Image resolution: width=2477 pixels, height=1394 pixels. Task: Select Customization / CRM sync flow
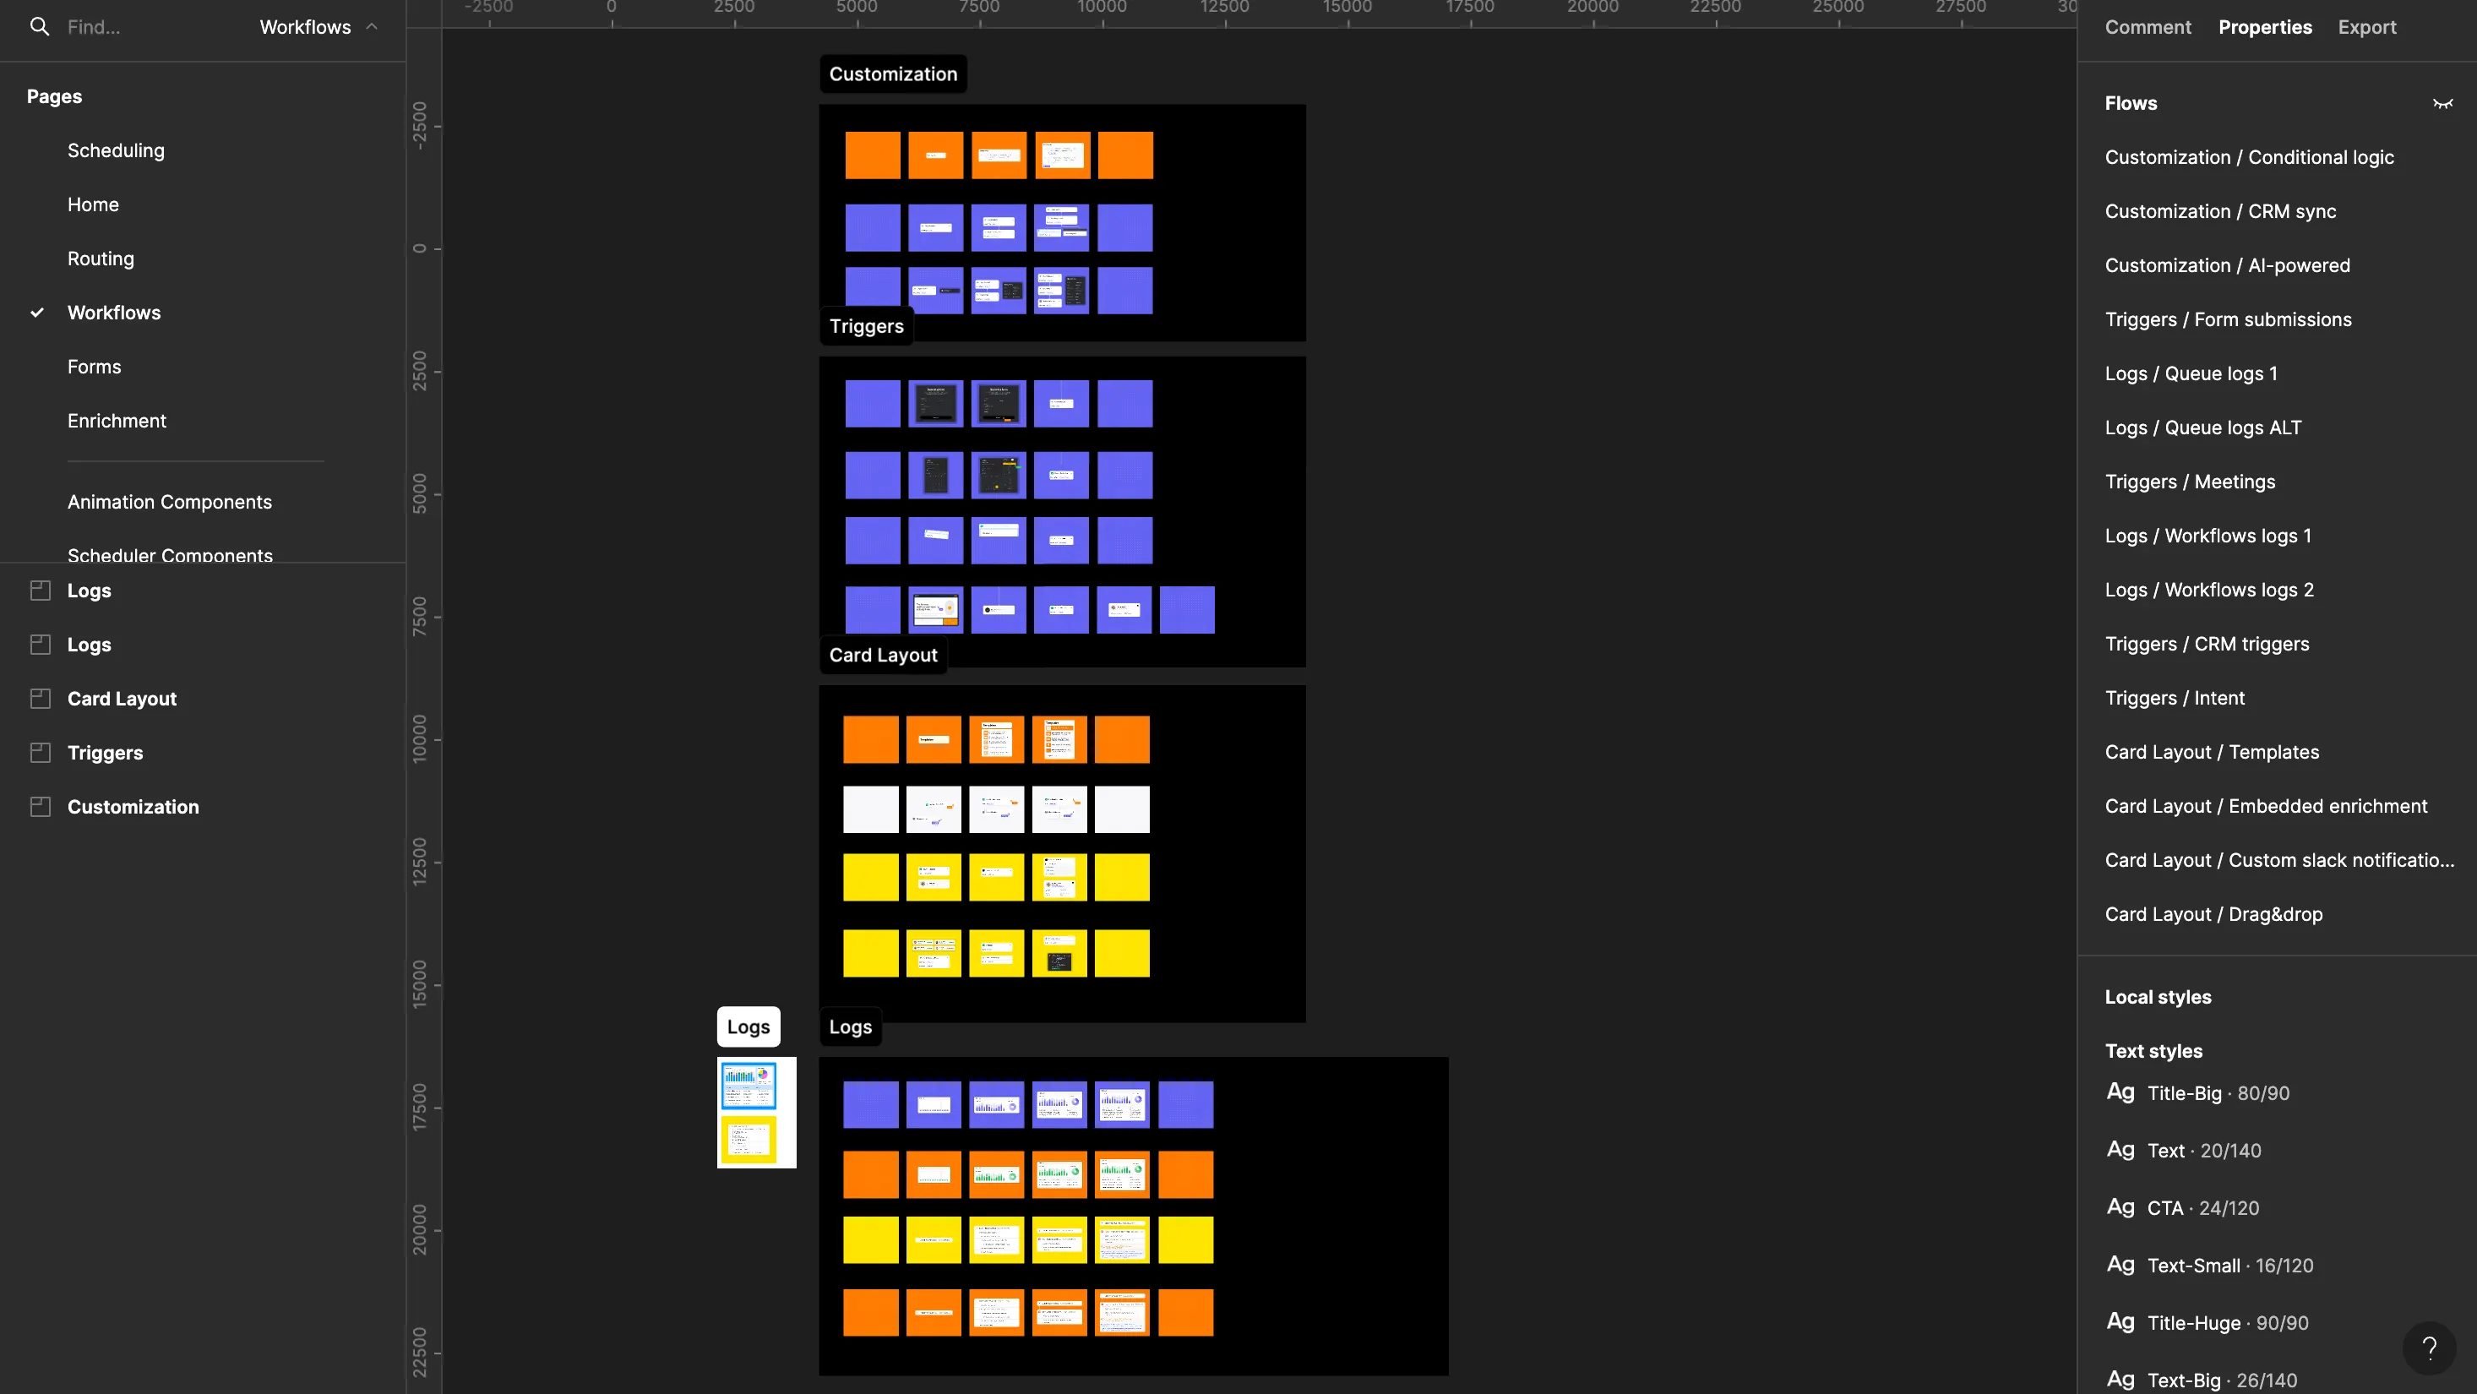click(x=2219, y=211)
